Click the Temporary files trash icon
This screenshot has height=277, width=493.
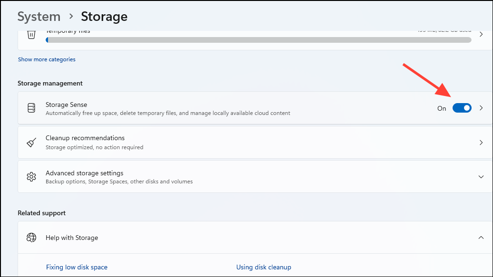[31, 35]
